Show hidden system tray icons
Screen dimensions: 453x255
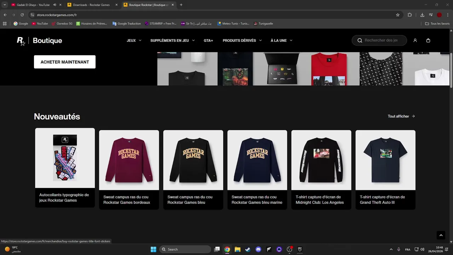391,249
